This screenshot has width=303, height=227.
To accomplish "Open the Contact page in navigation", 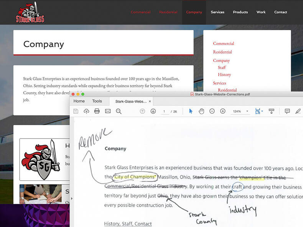I will [280, 12].
